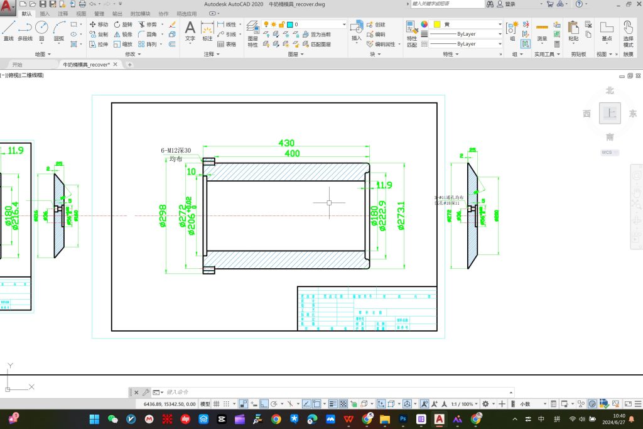Expand the 绘图 (Draw) panel

[x=43, y=54]
